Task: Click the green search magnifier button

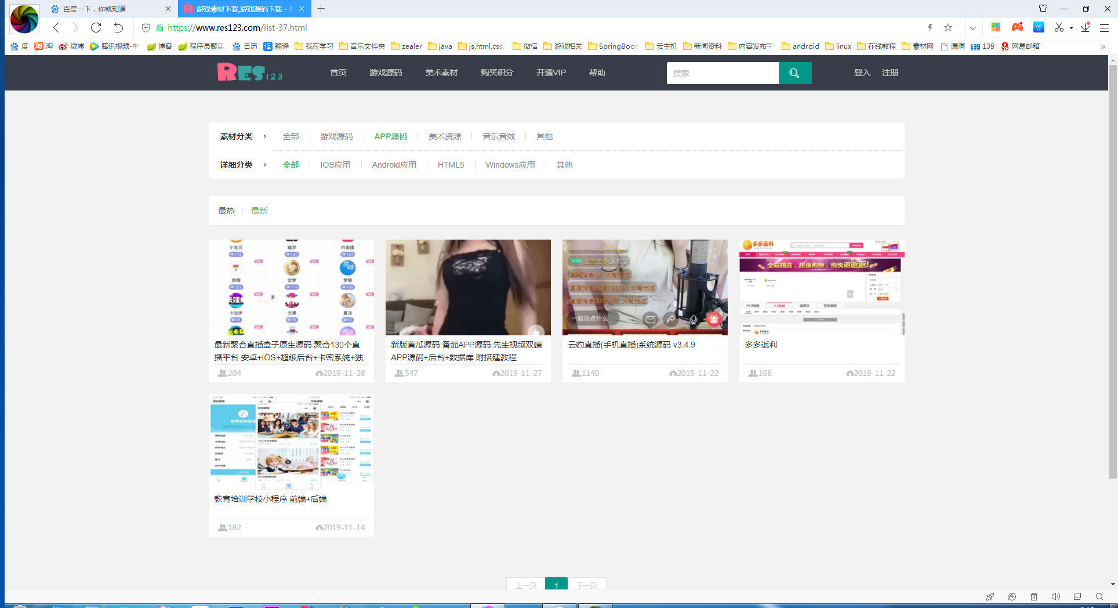Action: point(794,73)
